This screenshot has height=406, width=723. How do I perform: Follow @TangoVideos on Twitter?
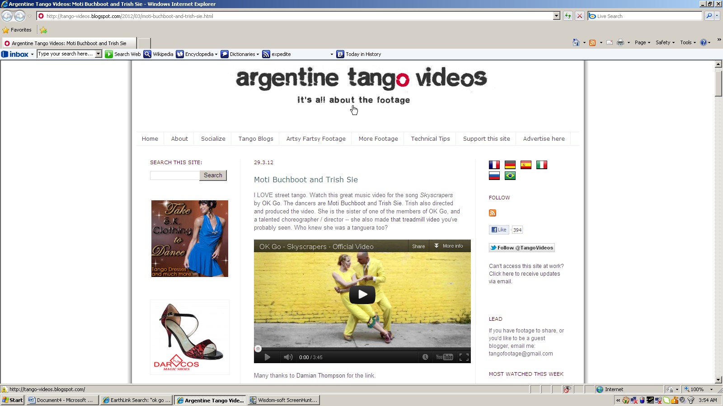coord(522,248)
